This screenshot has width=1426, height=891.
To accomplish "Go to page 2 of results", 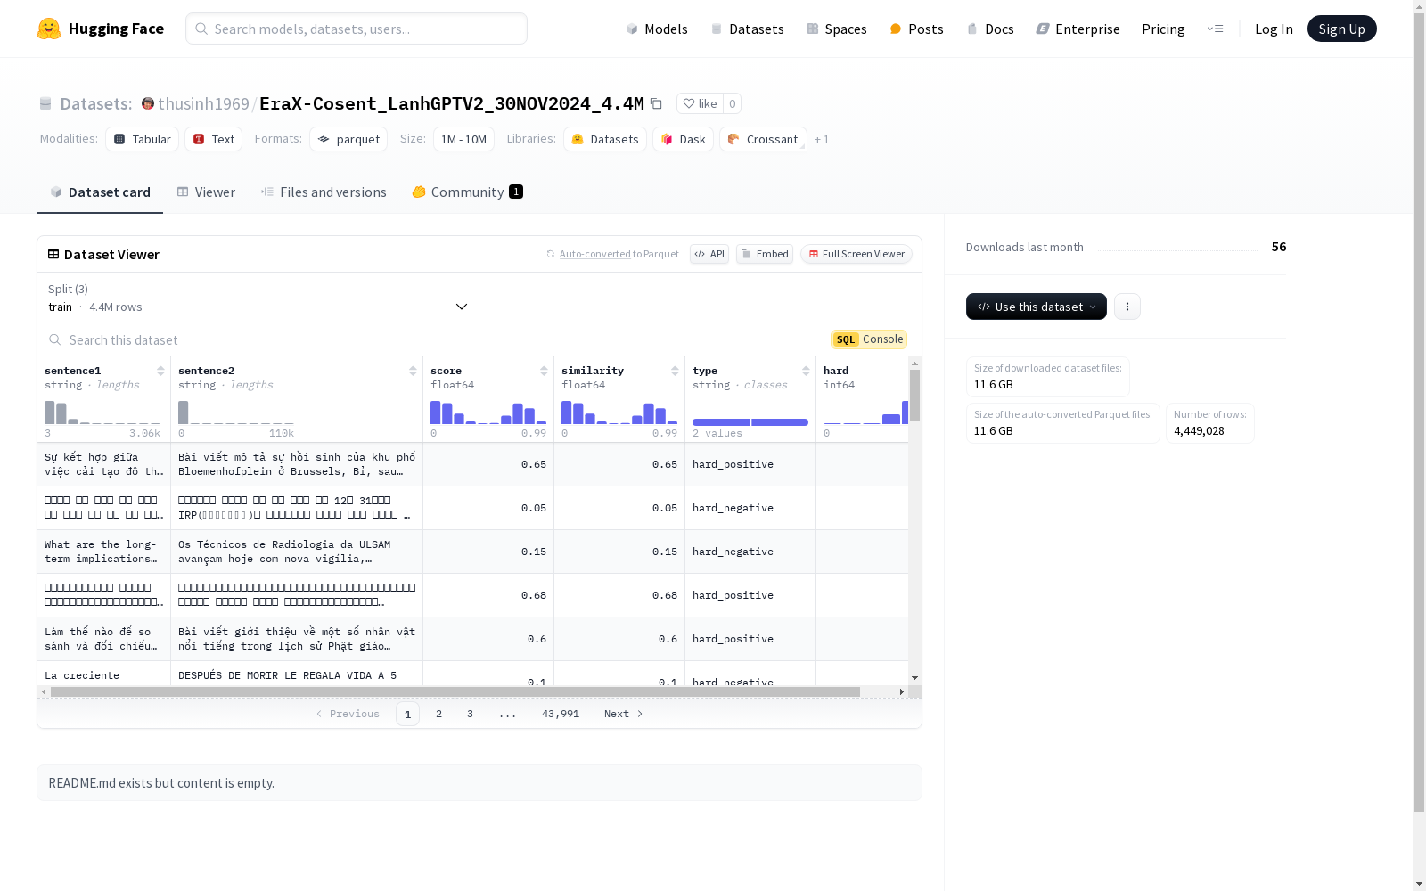I will [438, 714].
